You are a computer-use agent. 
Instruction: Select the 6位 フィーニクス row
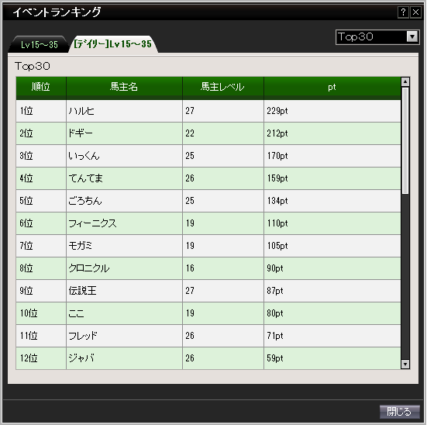tap(208, 223)
